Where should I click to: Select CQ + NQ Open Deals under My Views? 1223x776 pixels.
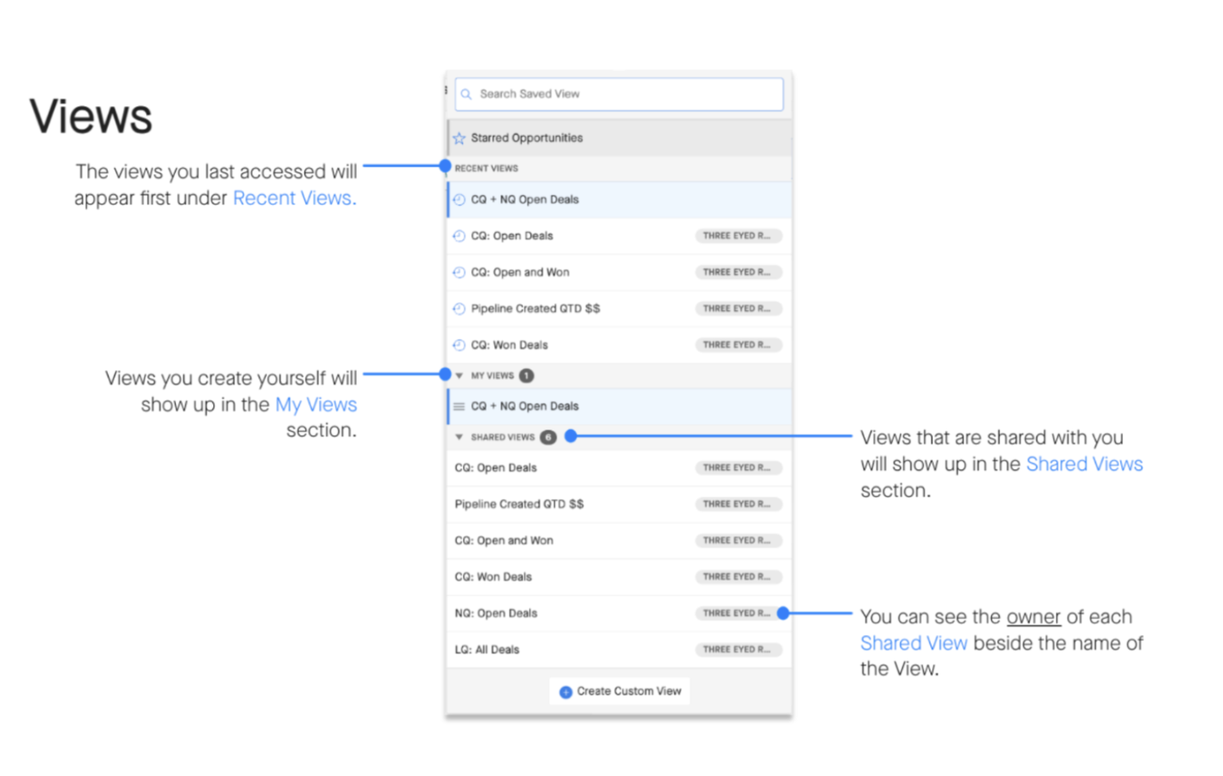pos(619,407)
